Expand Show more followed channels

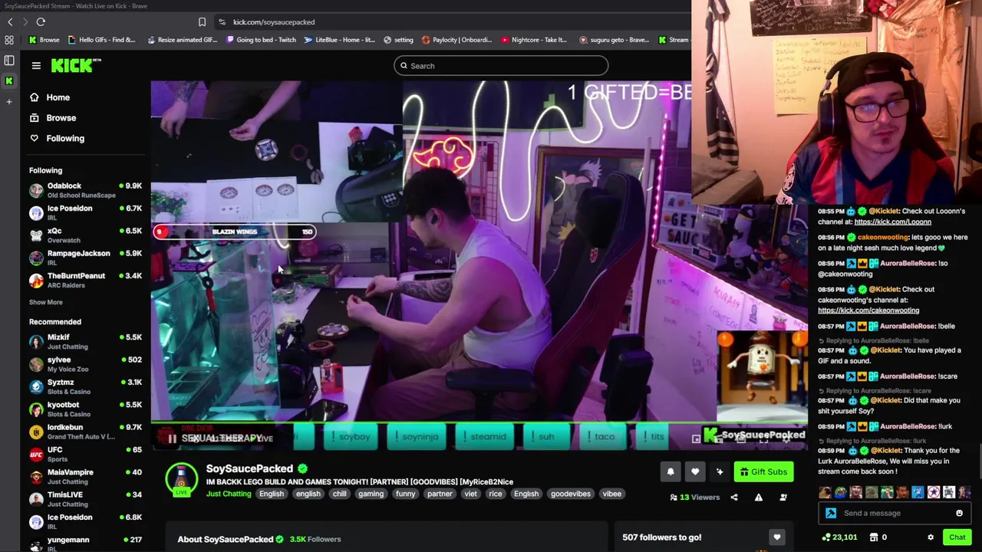(x=46, y=302)
